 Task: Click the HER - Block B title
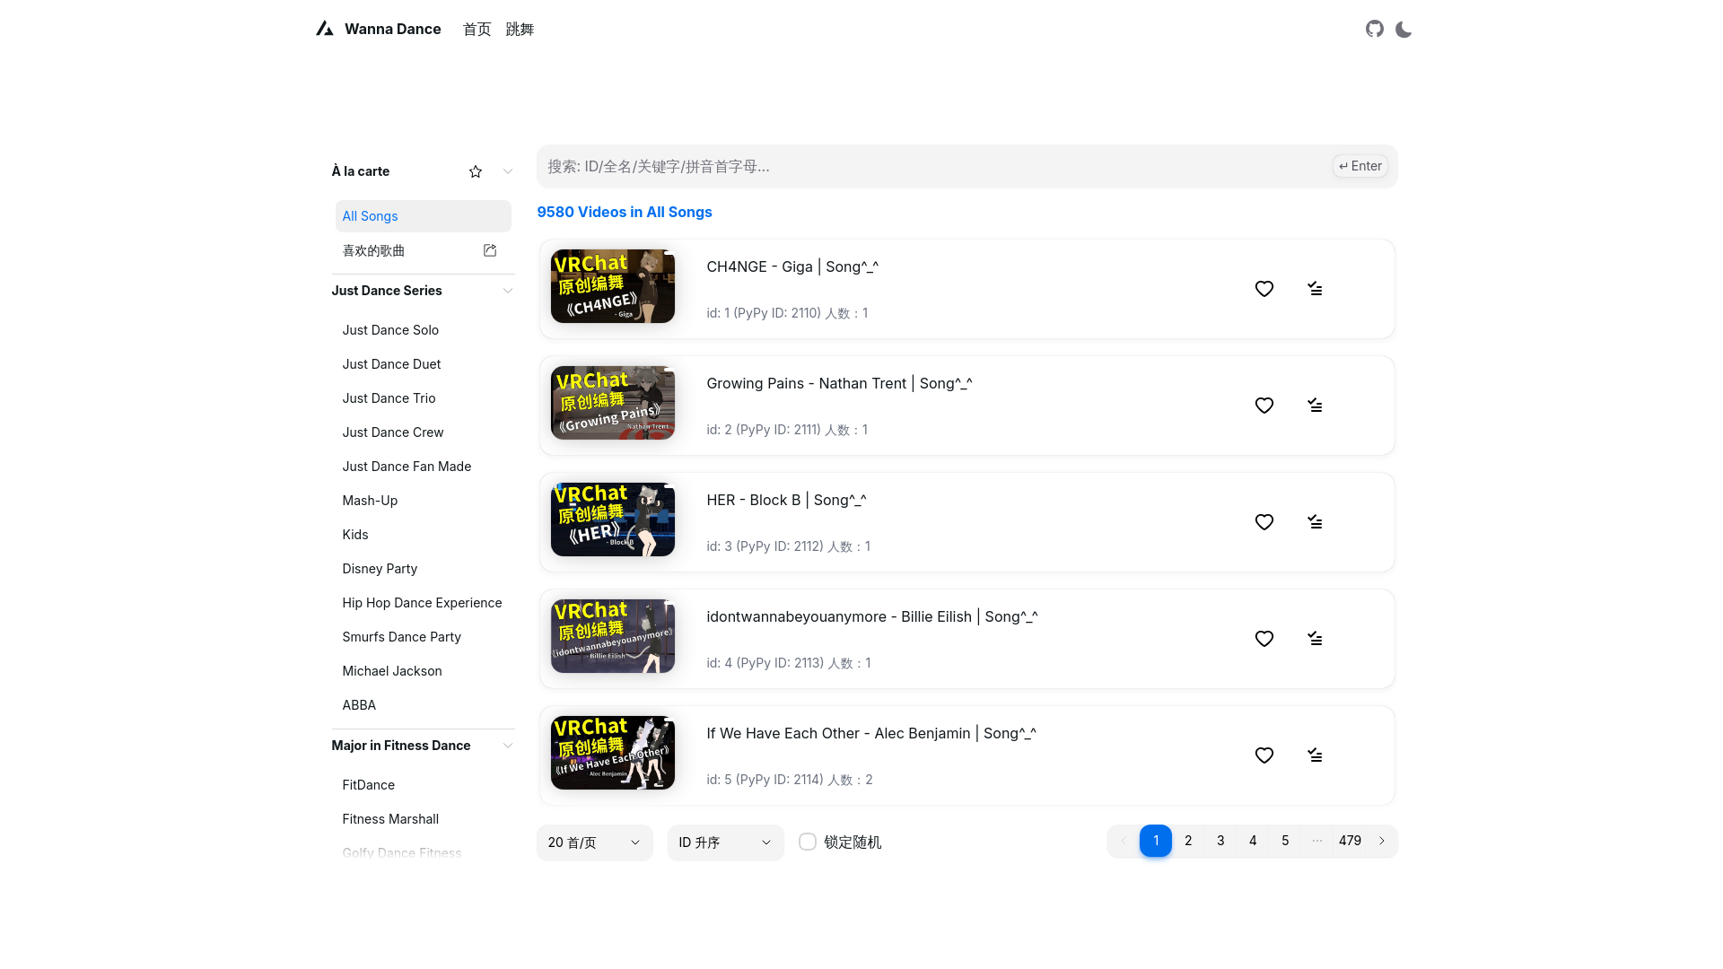tap(786, 500)
